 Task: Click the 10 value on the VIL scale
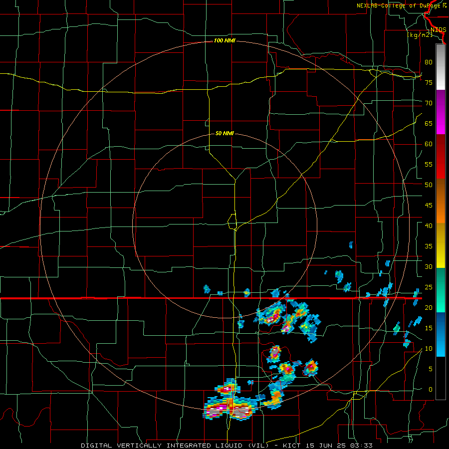(x=429, y=349)
